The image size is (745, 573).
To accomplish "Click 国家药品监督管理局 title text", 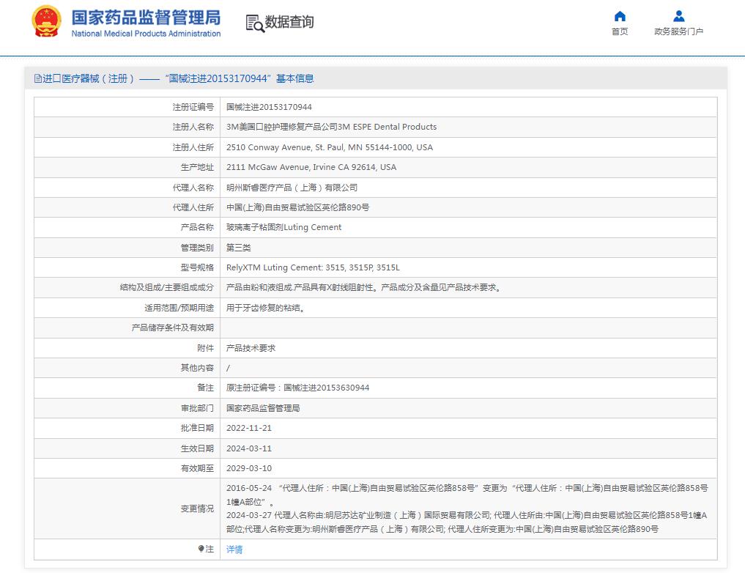I will (x=146, y=18).
